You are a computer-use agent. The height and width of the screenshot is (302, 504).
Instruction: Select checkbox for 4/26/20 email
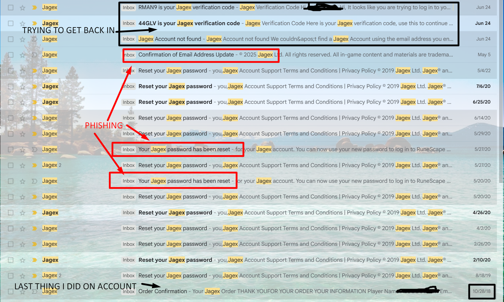click(x=11, y=213)
